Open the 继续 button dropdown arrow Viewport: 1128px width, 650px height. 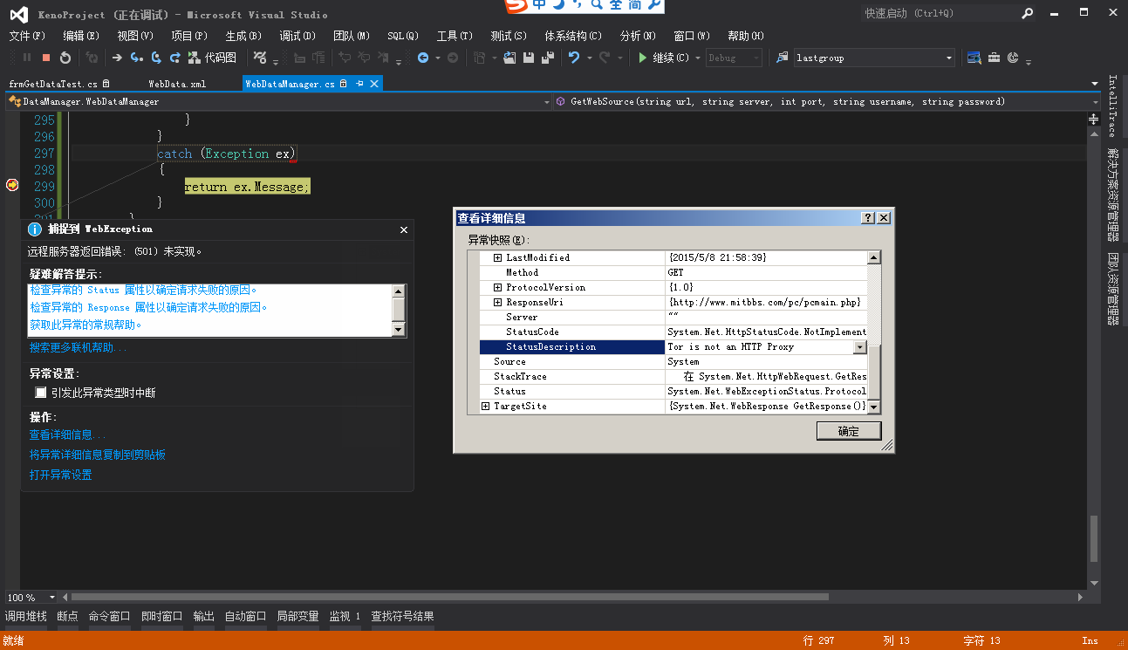point(698,58)
